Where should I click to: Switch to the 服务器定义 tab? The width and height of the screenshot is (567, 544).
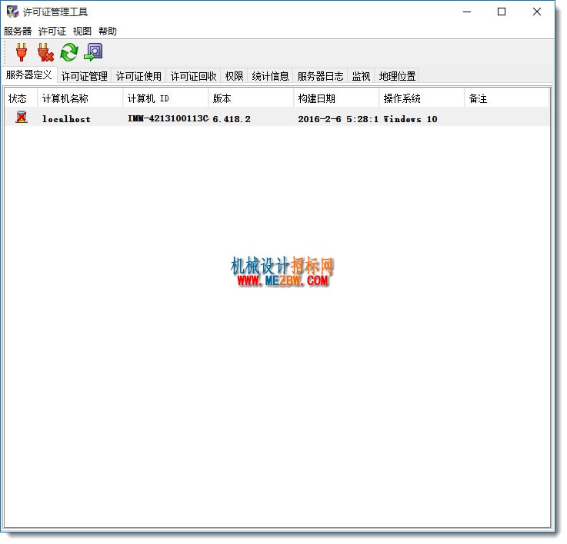[x=29, y=75]
